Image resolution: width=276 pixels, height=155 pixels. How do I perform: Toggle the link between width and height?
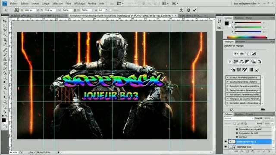pyautogui.click(x=75, y=10)
